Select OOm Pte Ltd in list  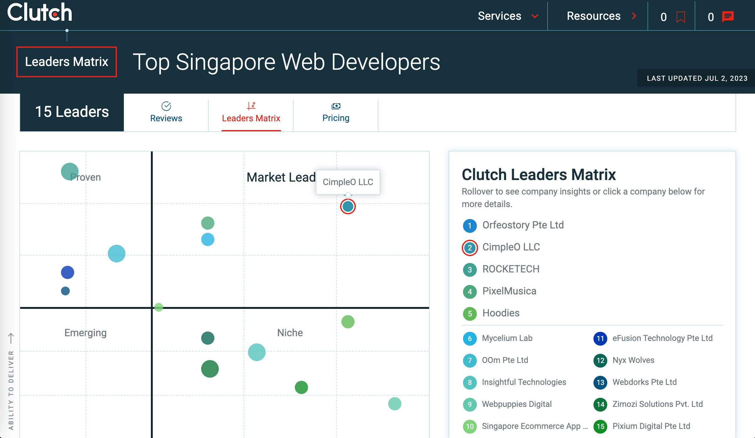click(505, 360)
